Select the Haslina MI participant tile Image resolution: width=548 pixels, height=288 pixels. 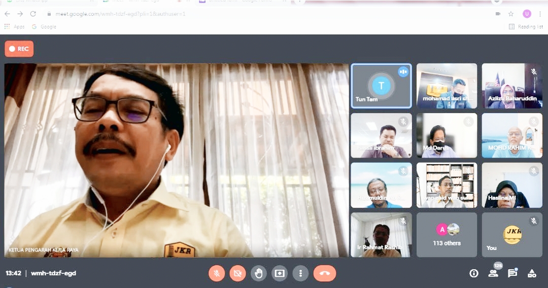(512, 186)
